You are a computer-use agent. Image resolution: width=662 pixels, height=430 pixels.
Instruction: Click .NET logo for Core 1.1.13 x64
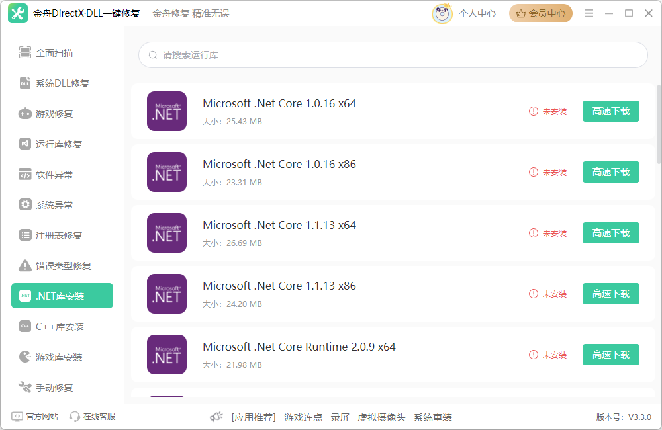[167, 232]
